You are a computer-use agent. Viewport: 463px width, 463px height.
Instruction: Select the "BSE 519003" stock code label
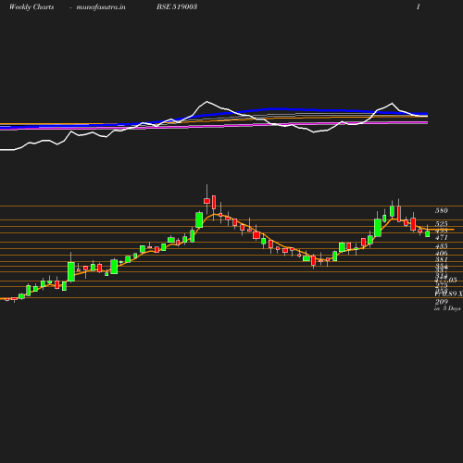click(x=177, y=6)
